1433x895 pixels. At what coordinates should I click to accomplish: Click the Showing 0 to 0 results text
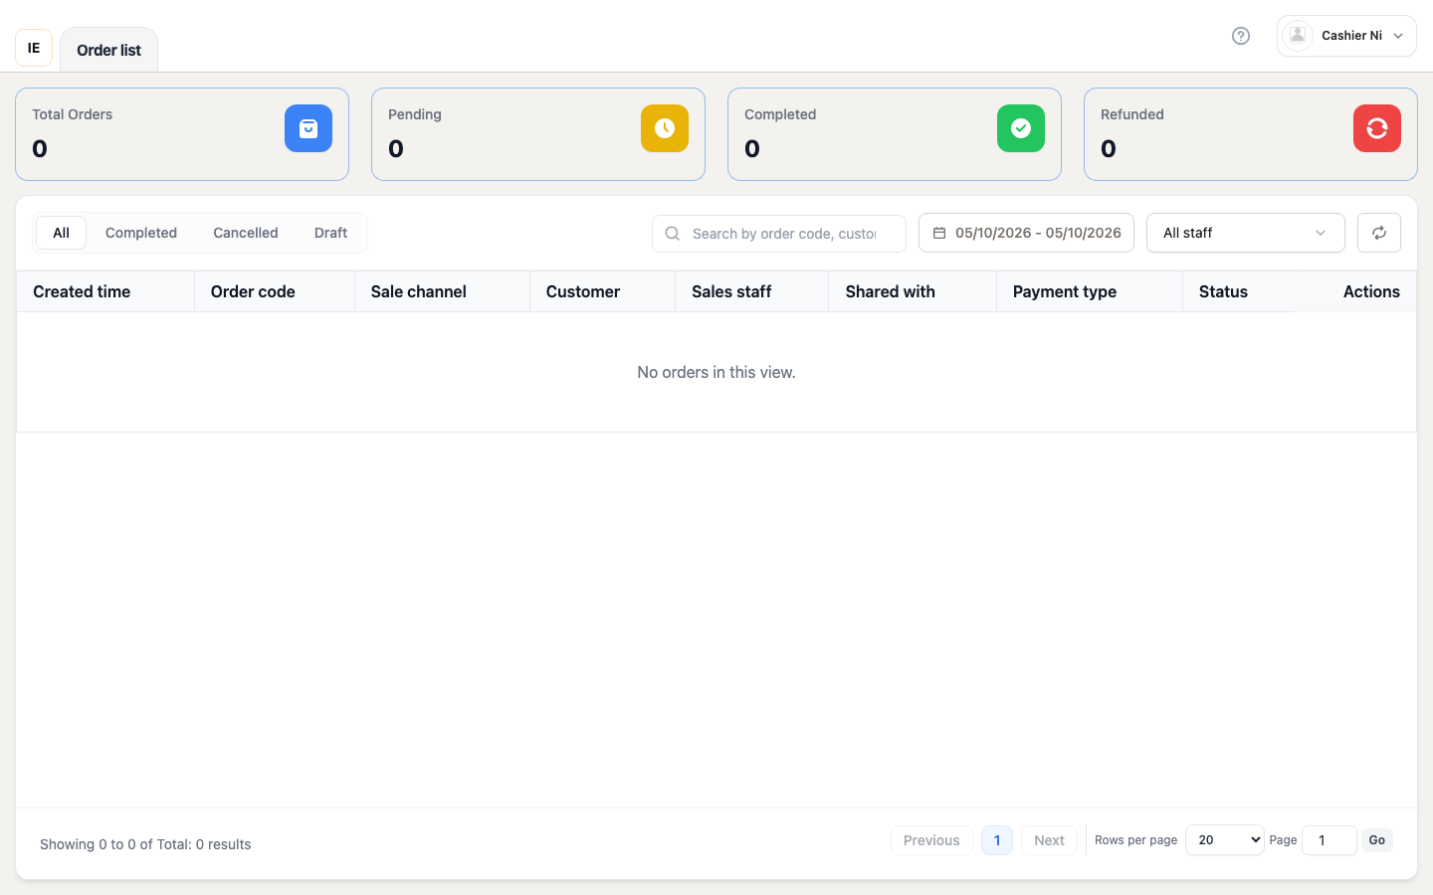click(145, 844)
